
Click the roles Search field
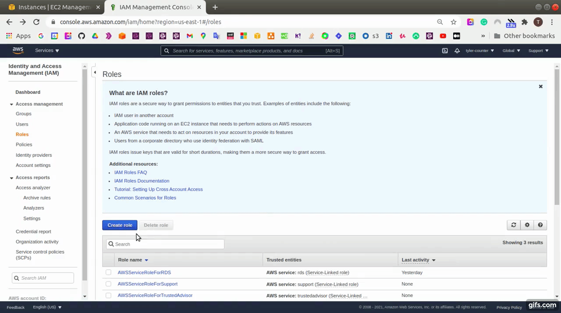(165, 244)
